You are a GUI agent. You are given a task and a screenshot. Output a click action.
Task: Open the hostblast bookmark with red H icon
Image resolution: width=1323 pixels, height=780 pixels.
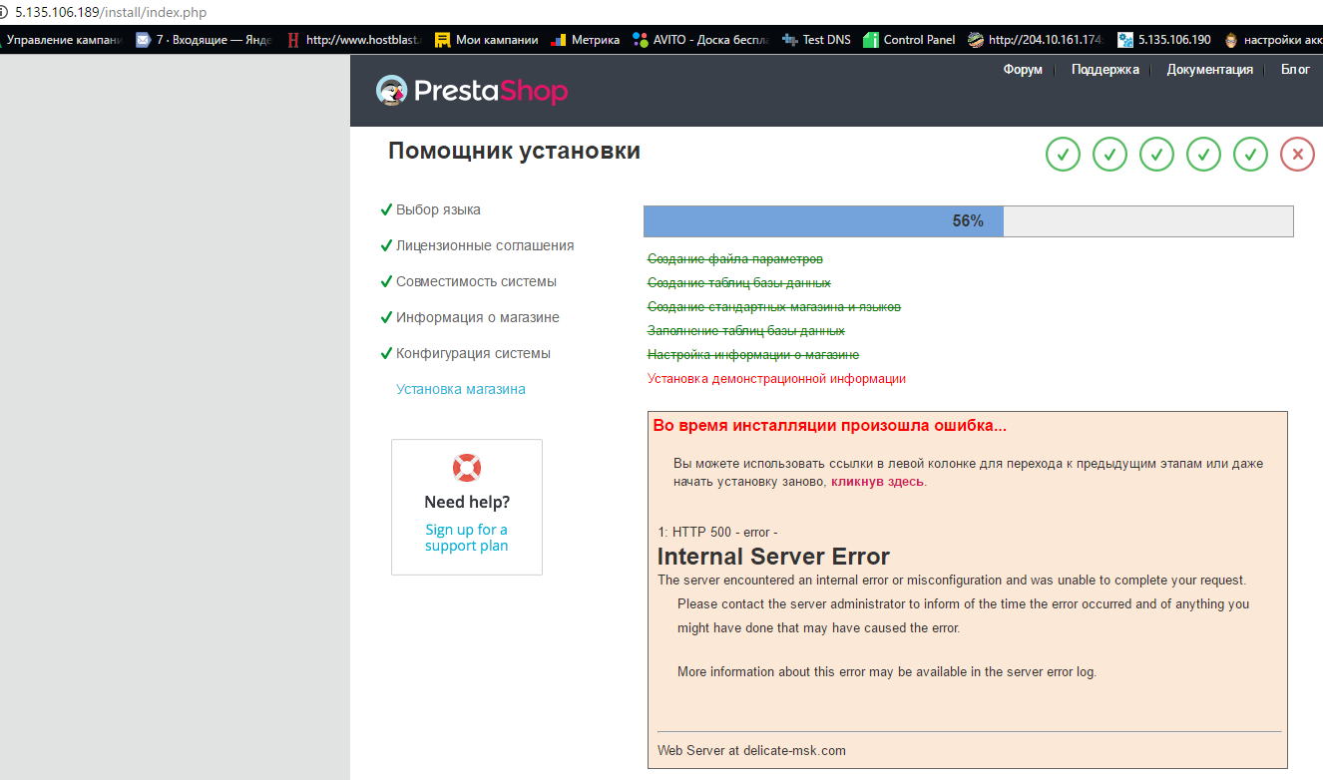[292, 40]
